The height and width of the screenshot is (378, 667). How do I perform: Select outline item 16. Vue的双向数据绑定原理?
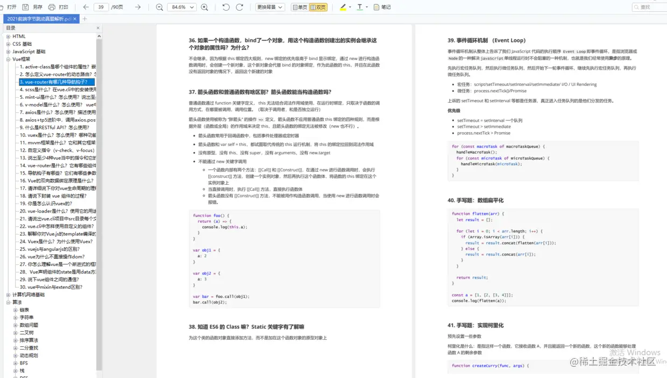(x=58, y=180)
